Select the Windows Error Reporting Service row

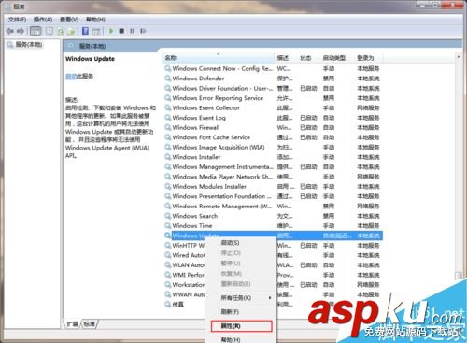(273, 98)
